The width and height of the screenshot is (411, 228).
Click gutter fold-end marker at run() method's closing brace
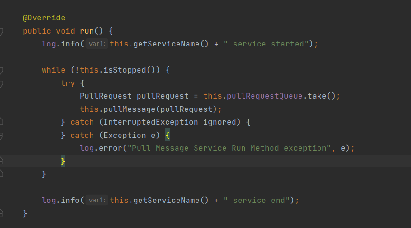[1, 214]
